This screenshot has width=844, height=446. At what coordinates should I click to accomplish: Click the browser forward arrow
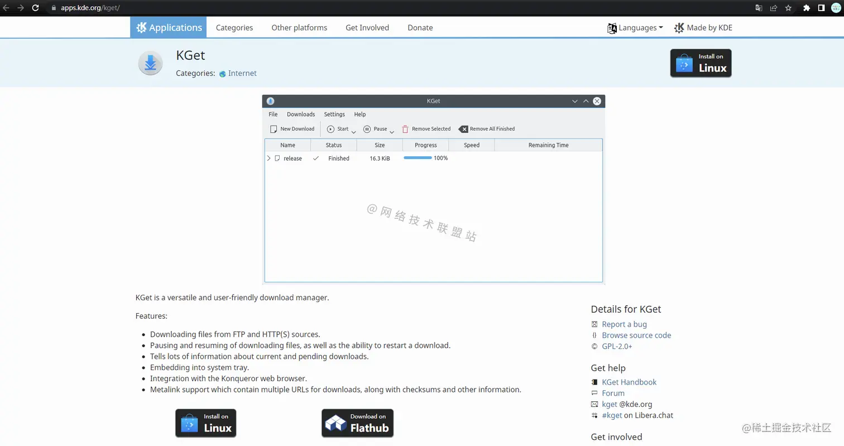coord(21,8)
